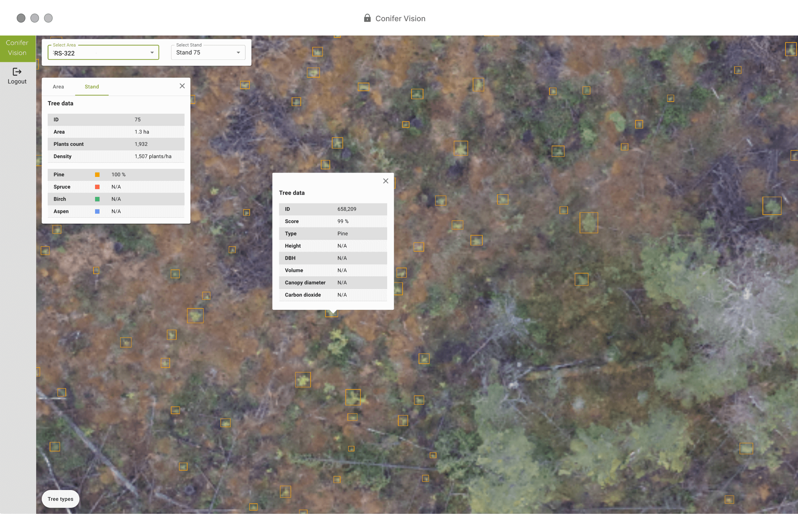Screen dimensions: 798x514
Task: Click the Score row in tree popup
Action: (333, 221)
